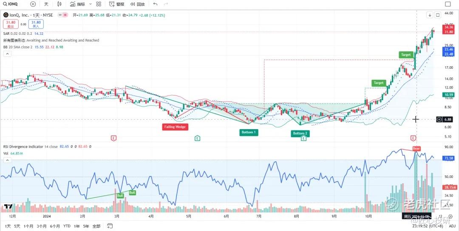459x231 pixels.
Task: Click the Bottom 1 pattern label
Action: (x=249, y=132)
